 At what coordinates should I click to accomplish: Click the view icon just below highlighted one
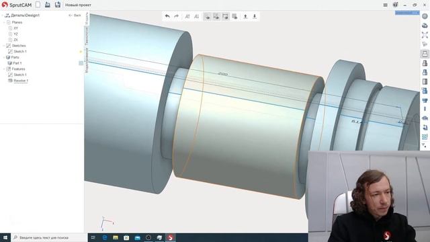(425, 63)
